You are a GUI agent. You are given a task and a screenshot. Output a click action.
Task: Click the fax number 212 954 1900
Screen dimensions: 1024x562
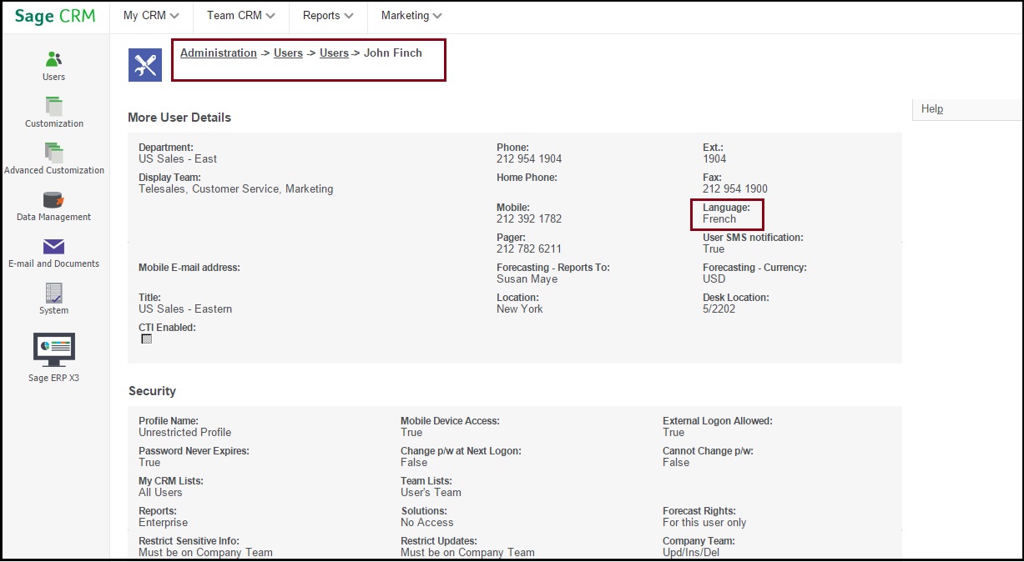(735, 189)
